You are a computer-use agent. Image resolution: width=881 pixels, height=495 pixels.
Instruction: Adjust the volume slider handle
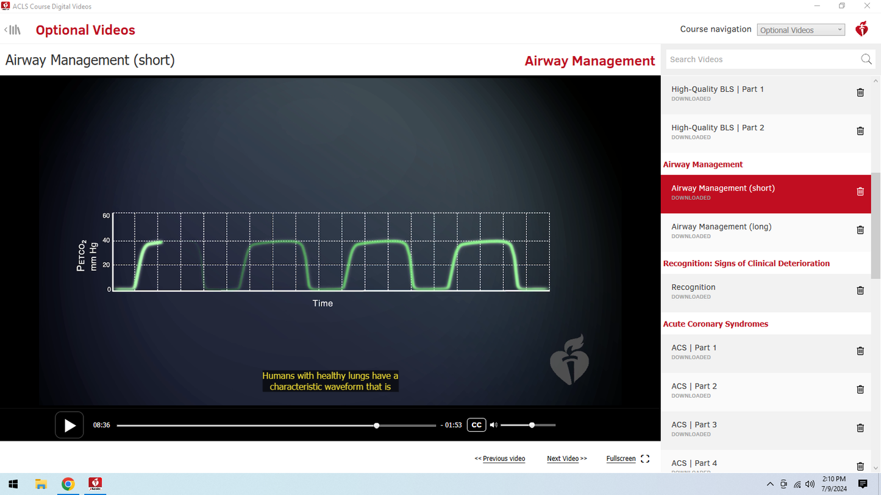pos(532,424)
